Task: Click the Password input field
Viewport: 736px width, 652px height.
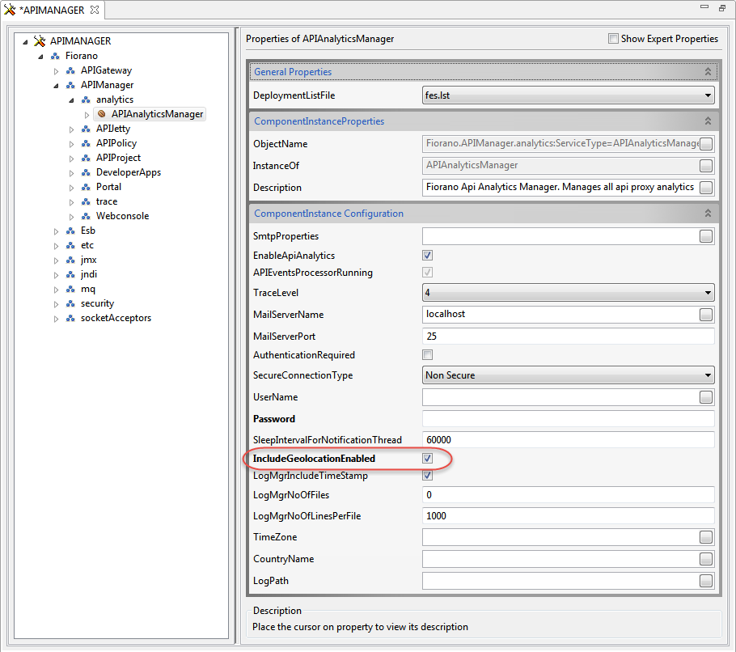Action: pos(568,419)
